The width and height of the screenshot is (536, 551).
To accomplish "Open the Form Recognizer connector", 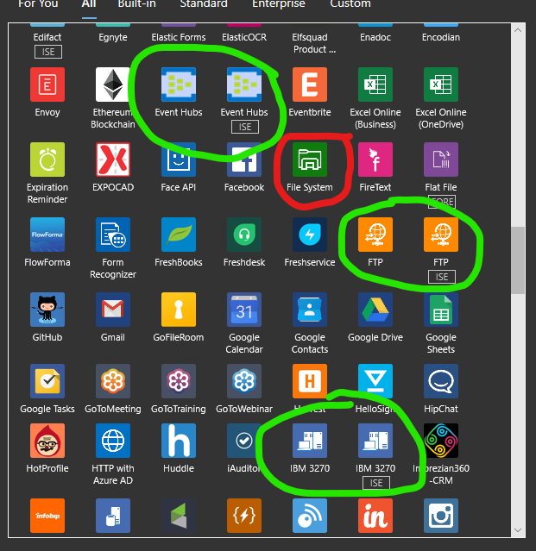I will [x=113, y=235].
